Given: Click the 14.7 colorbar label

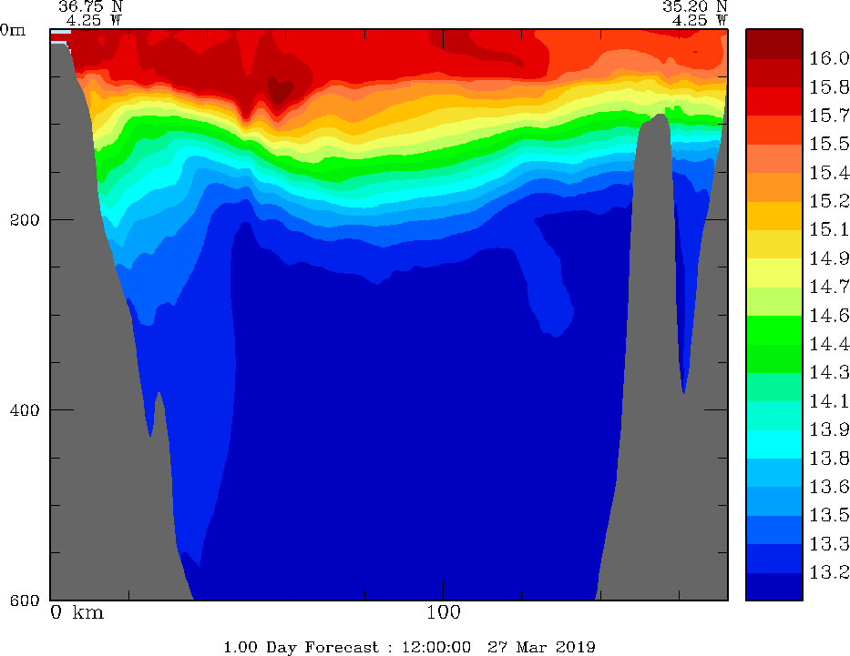Looking at the screenshot, I should click(829, 287).
